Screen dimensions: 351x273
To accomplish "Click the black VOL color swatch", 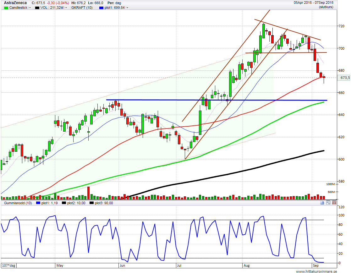I will 37,8.
